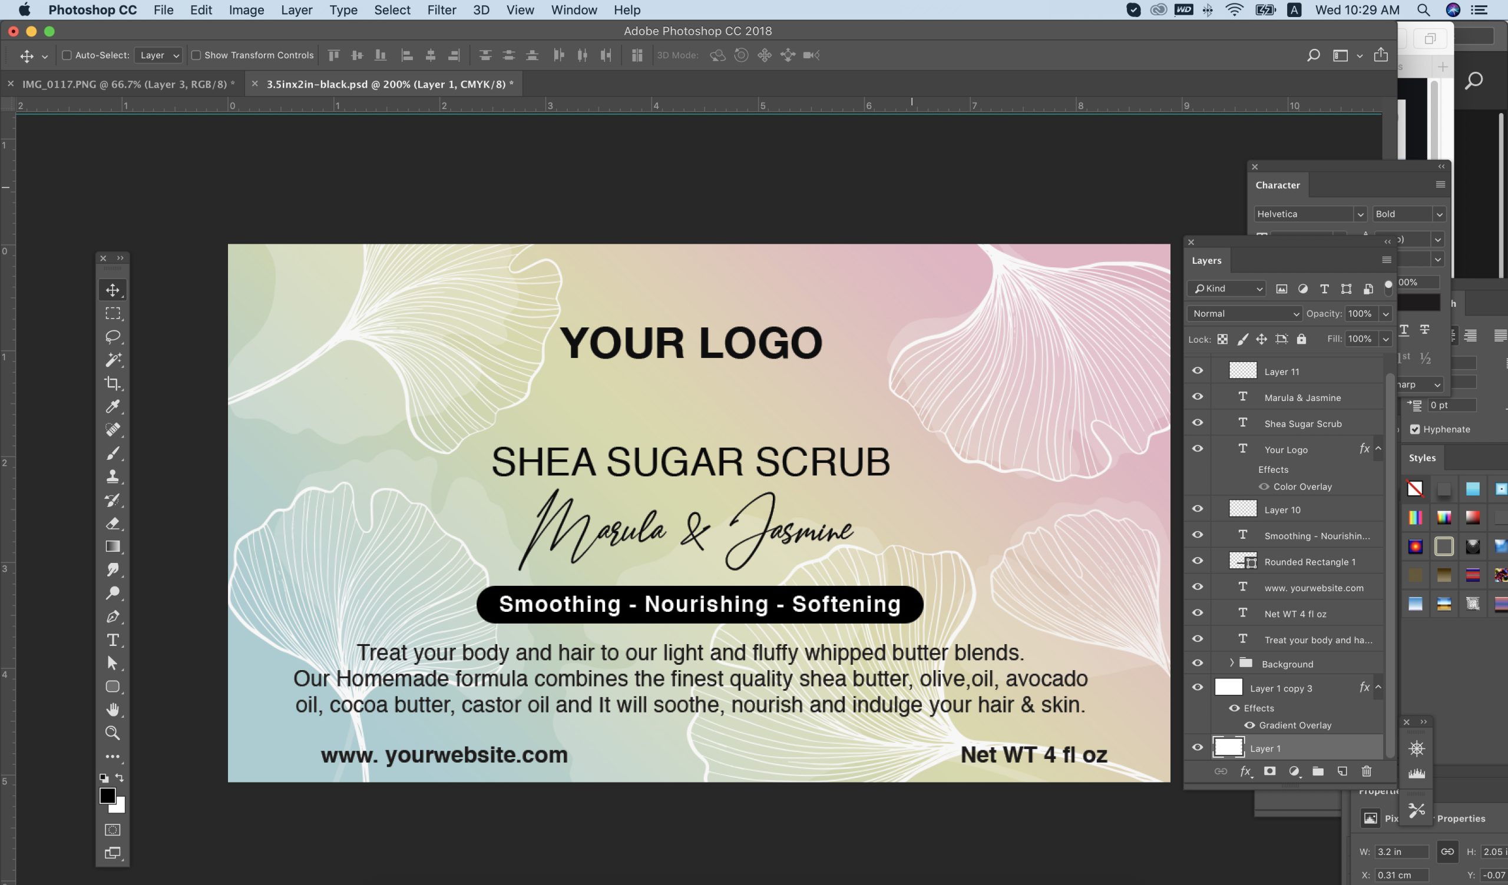This screenshot has width=1508, height=885.
Task: Select the Zoom tool in toolbox
Action: click(113, 733)
